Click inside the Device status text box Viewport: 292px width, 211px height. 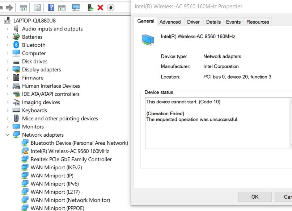[217, 131]
